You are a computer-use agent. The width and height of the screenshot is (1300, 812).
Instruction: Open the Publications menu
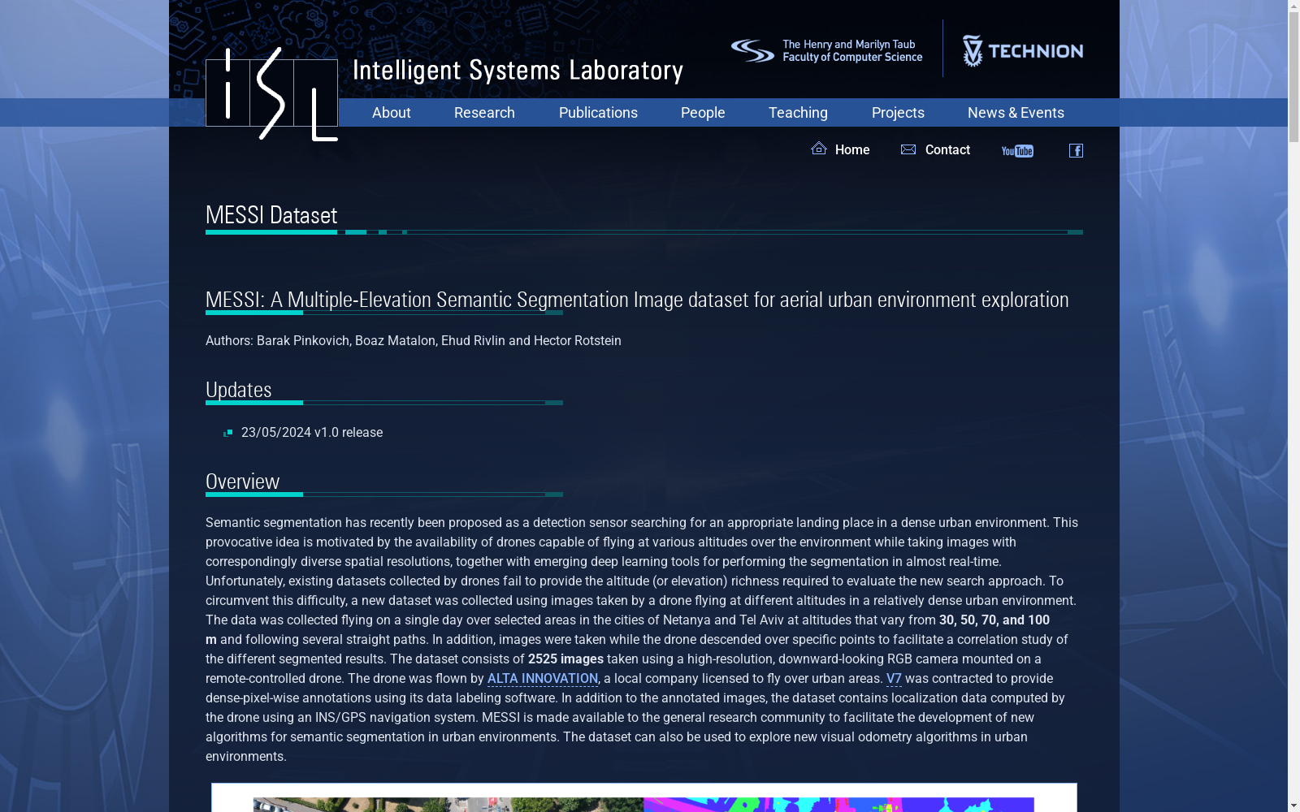tap(598, 113)
